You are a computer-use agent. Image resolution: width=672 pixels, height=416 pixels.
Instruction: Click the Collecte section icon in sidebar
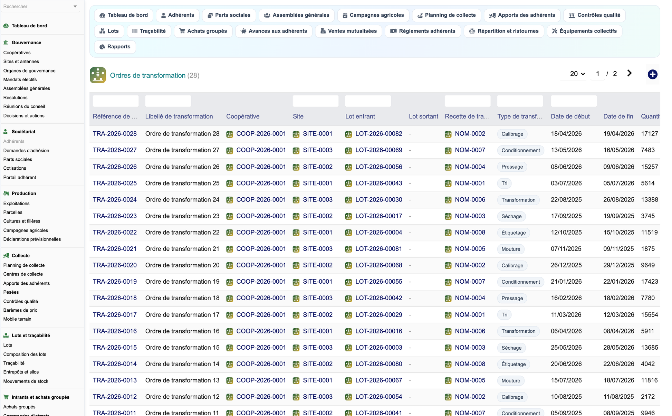(x=6, y=256)
